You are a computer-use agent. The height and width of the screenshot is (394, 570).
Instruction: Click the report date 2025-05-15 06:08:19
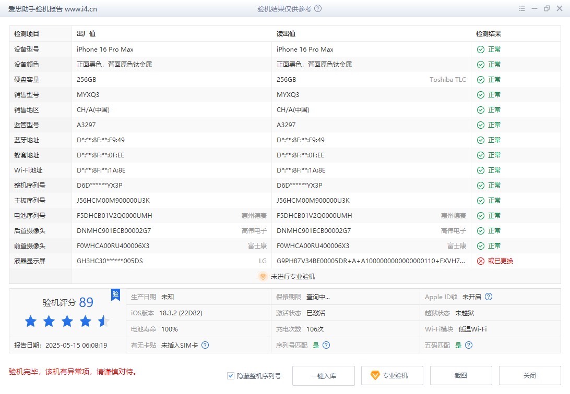click(76, 346)
